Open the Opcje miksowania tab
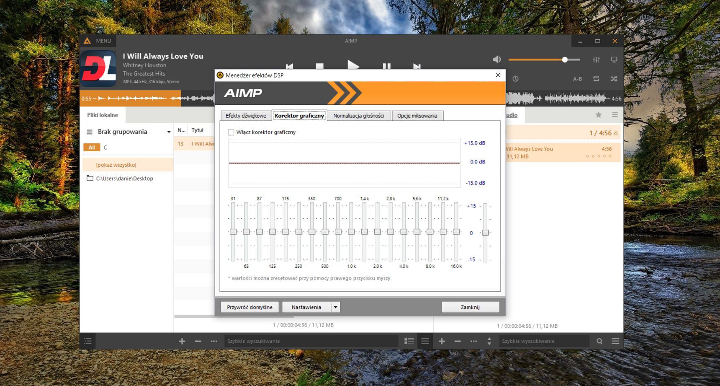The height and width of the screenshot is (386, 720). pos(417,116)
